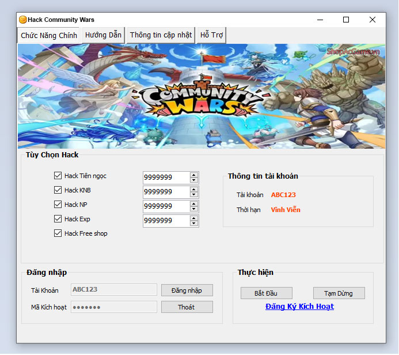Screen dimensions: 399x355
Task: Switch to the Chức Năng Chính tab
Action: tap(49, 35)
